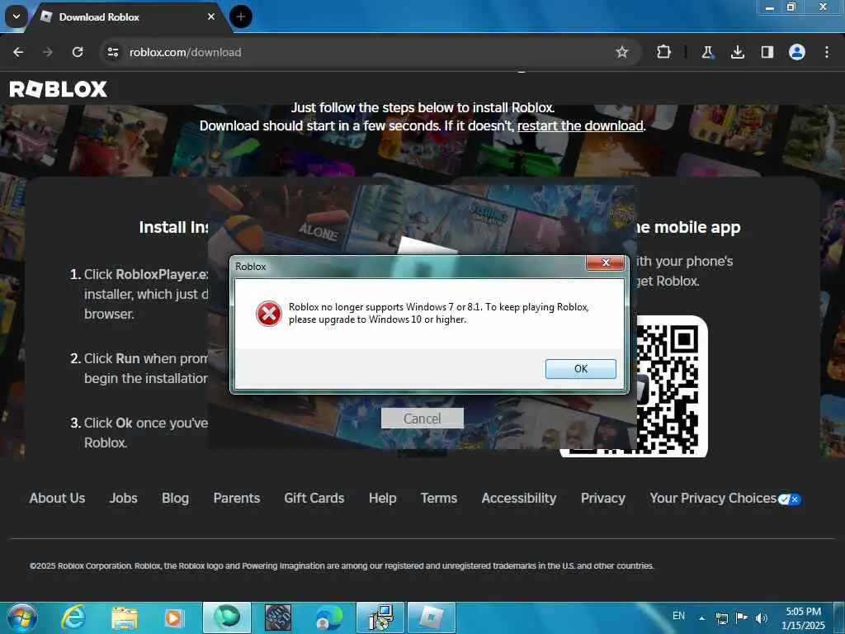
Task: Go back with browser back arrow
Action: [18, 52]
